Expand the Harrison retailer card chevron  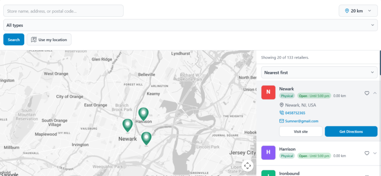pyautogui.click(x=375, y=153)
